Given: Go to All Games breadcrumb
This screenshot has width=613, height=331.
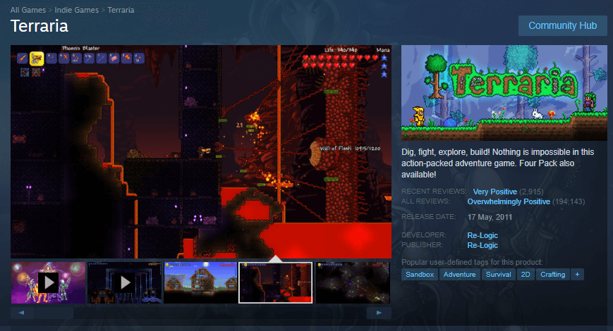Looking at the screenshot, I should (x=28, y=10).
